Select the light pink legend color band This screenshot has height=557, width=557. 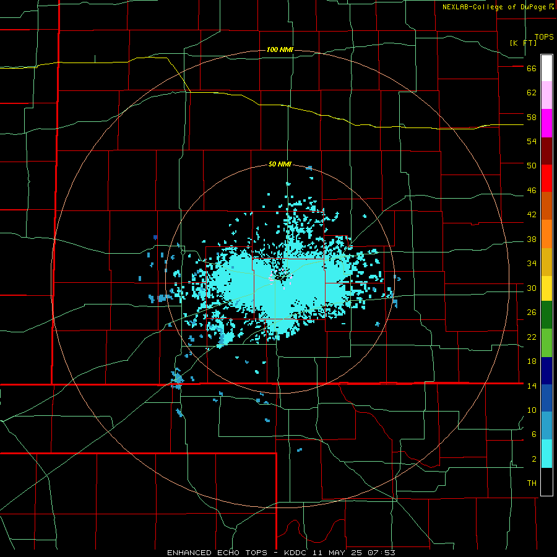[546, 95]
